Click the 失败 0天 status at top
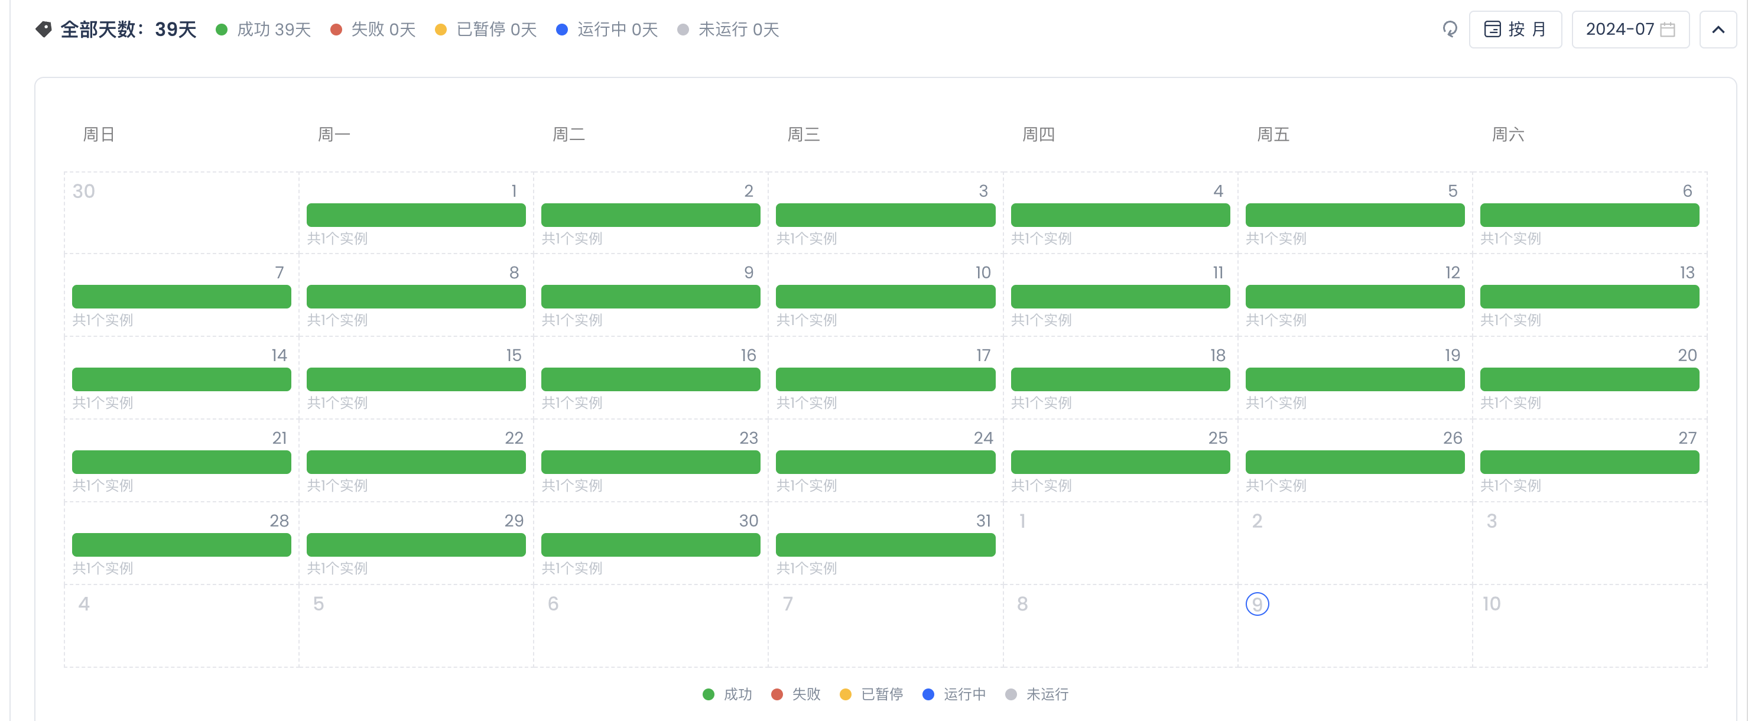 tap(373, 30)
